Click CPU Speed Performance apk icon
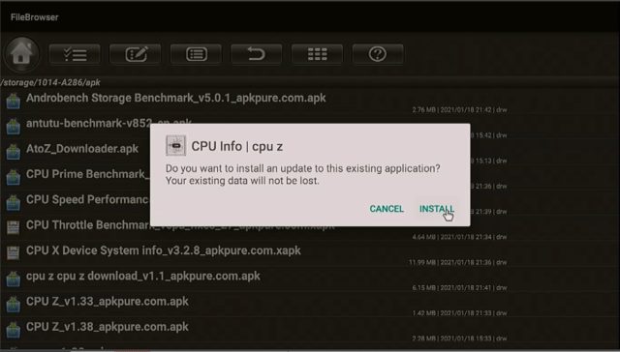Image resolution: width=620 pixels, height=352 pixels. (13, 202)
